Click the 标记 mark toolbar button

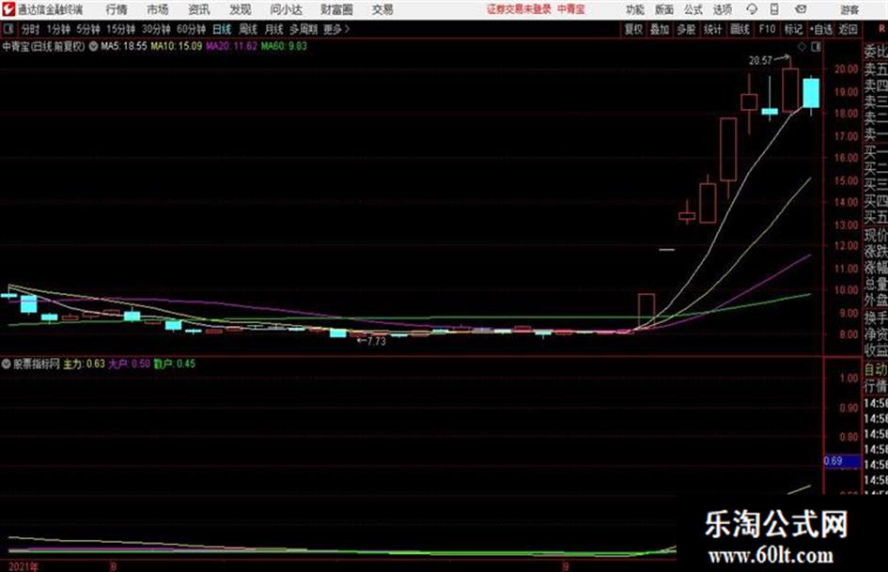793,29
